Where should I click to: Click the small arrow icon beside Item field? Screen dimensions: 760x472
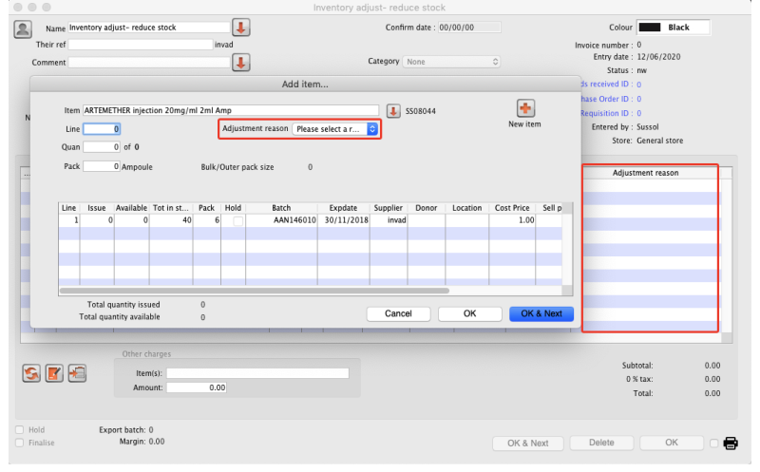click(393, 111)
